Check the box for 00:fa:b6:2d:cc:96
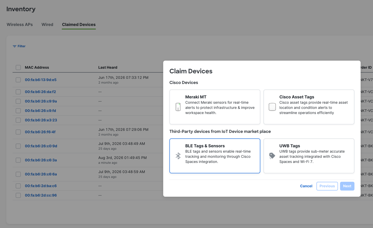This screenshot has width=373, height=228. pyautogui.click(x=18, y=195)
